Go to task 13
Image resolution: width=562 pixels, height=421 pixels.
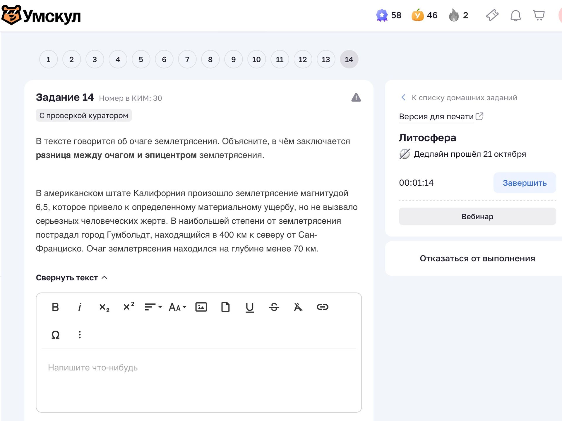click(326, 59)
